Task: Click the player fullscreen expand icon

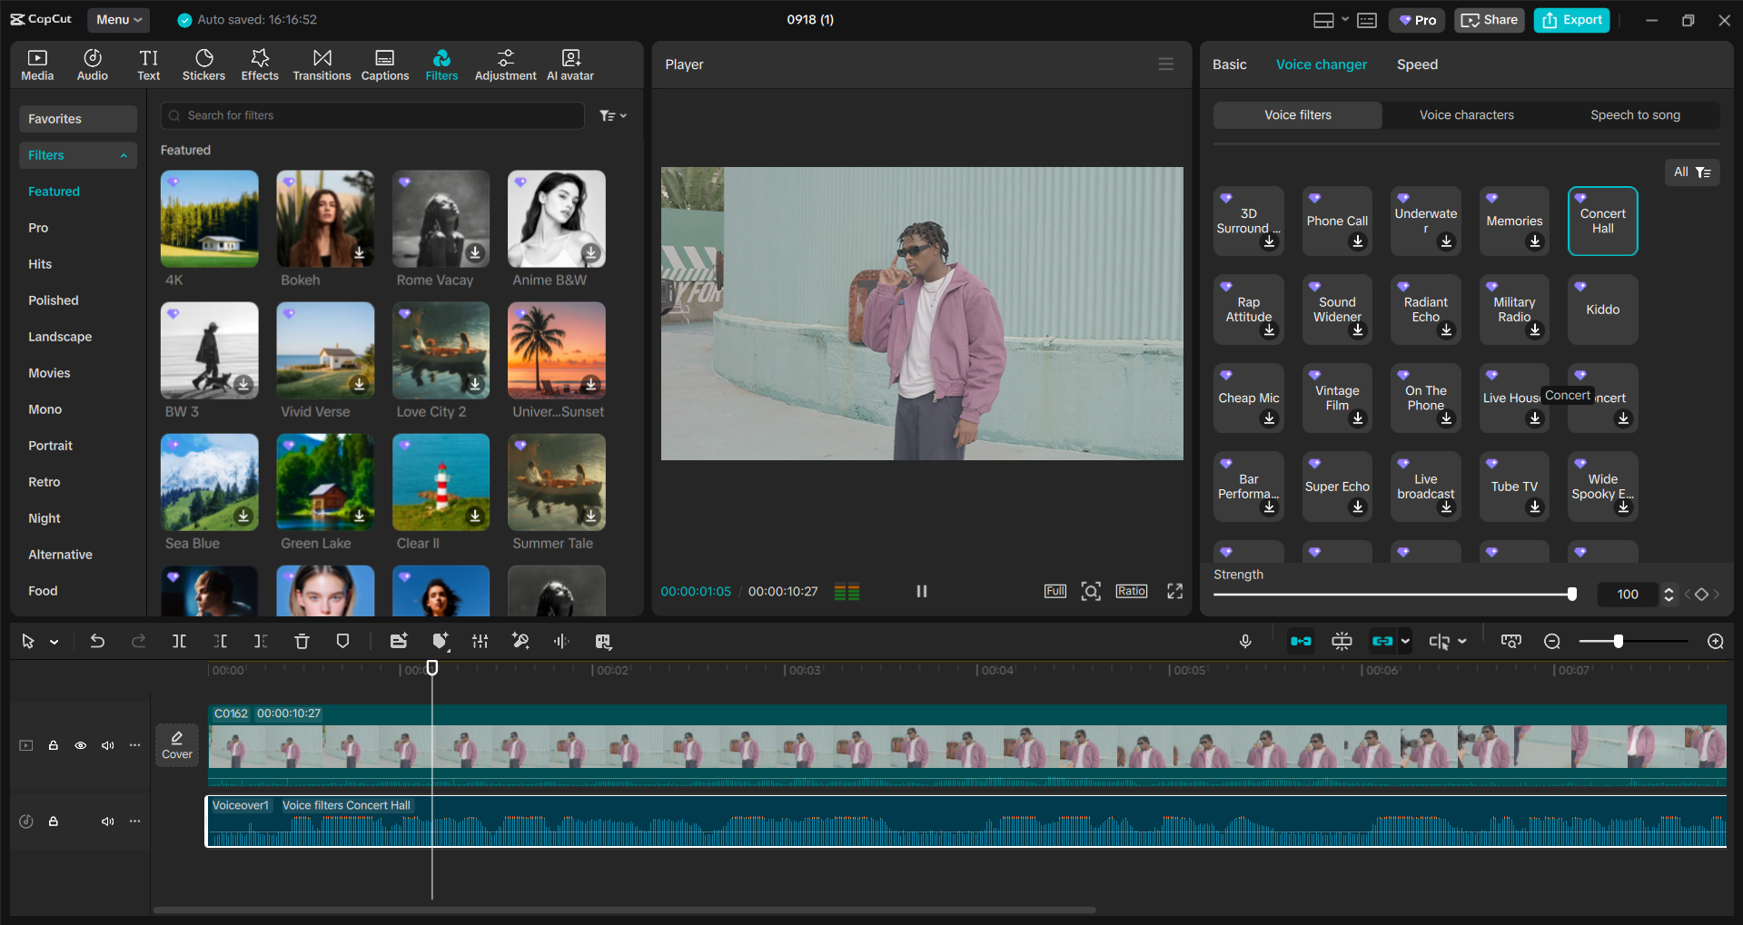Action: (1174, 591)
